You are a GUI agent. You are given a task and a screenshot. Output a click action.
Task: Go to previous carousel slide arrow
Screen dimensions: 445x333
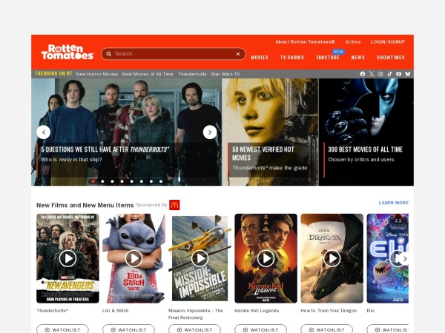tap(44, 132)
